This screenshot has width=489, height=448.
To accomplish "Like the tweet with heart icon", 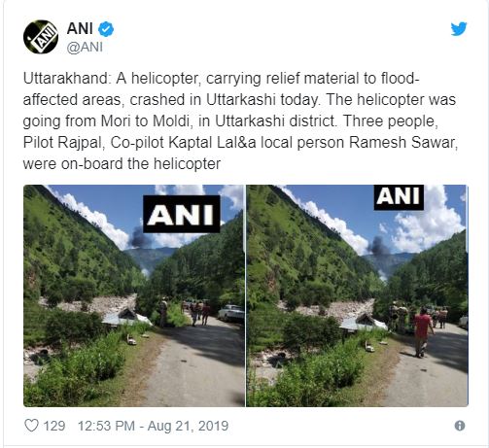I will click(x=32, y=425).
